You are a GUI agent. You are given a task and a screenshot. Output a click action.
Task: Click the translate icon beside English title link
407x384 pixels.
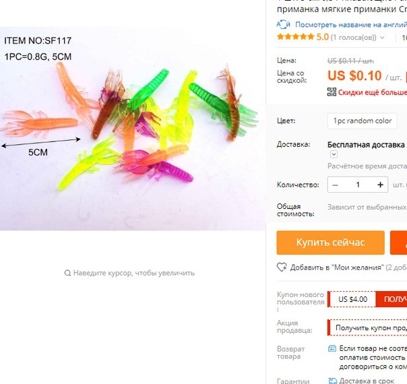[x=283, y=25]
